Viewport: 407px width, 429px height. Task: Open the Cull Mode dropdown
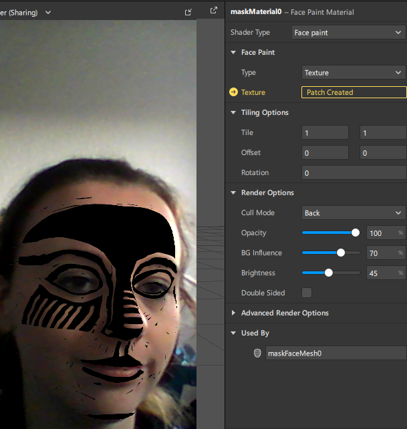point(353,212)
